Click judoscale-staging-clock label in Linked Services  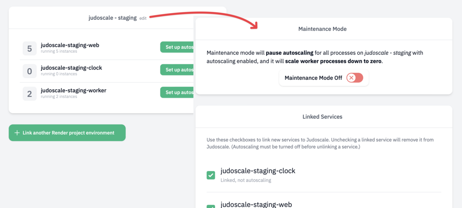258,171
